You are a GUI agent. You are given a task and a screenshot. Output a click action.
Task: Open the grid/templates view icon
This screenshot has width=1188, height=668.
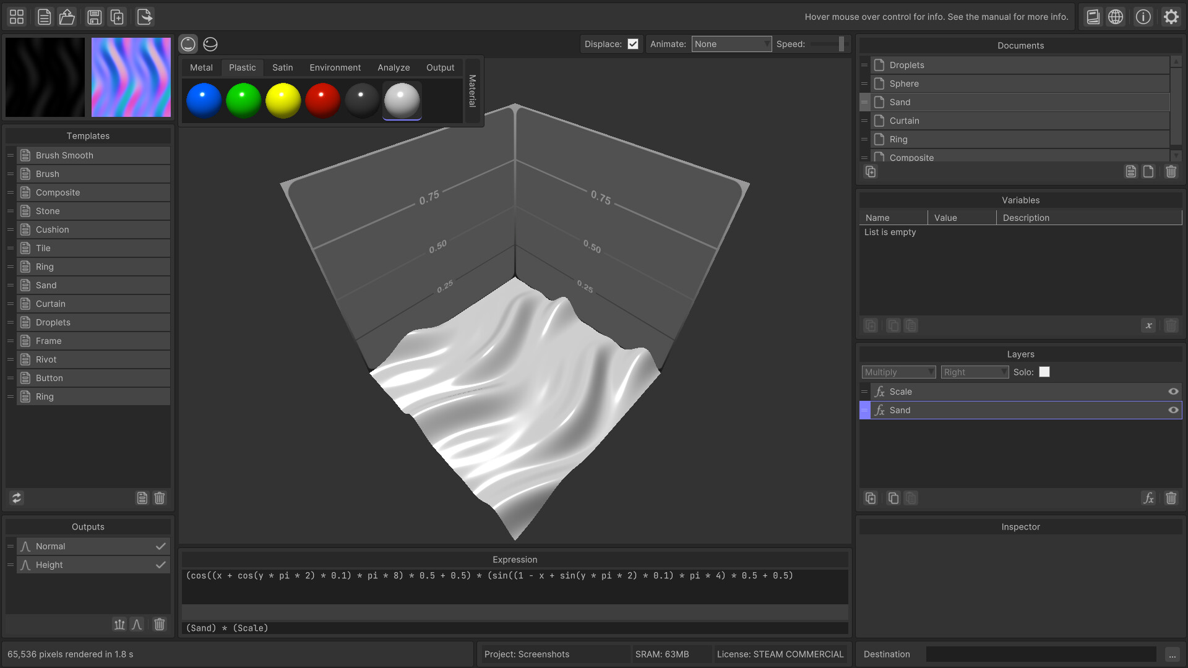[16, 17]
